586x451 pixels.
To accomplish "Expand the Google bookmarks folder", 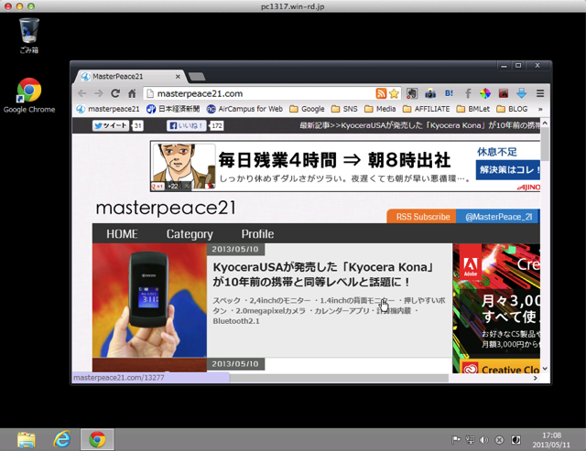I will 308,109.
